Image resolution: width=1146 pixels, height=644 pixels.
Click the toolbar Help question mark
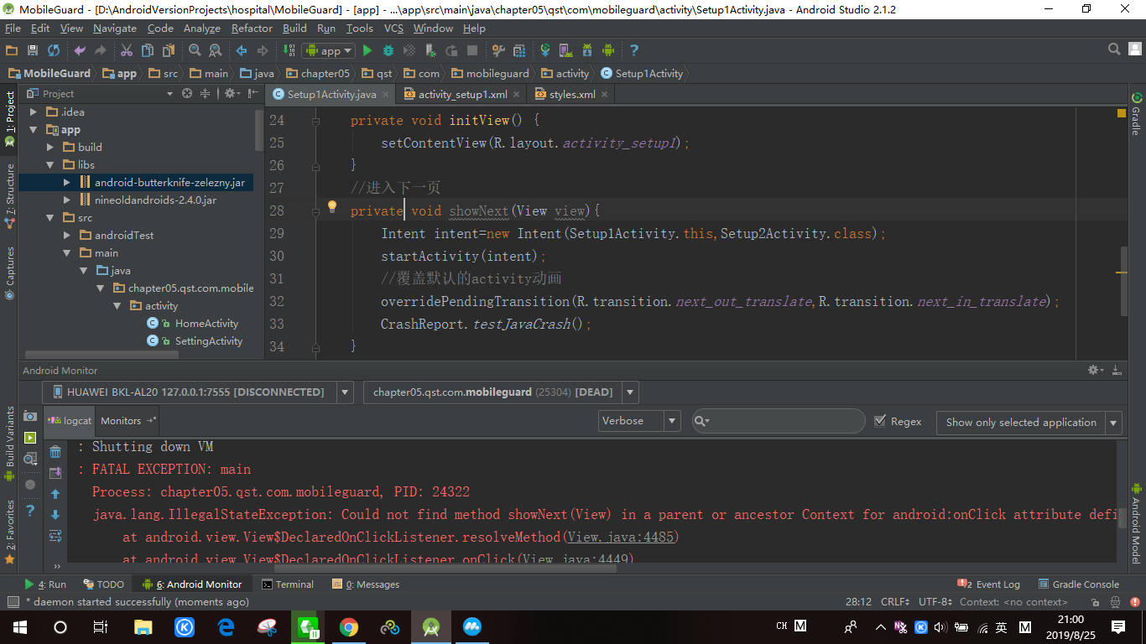pyautogui.click(x=634, y=50)
